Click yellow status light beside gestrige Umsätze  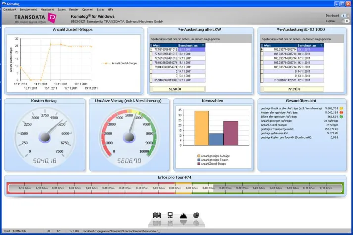click(341, 108)
